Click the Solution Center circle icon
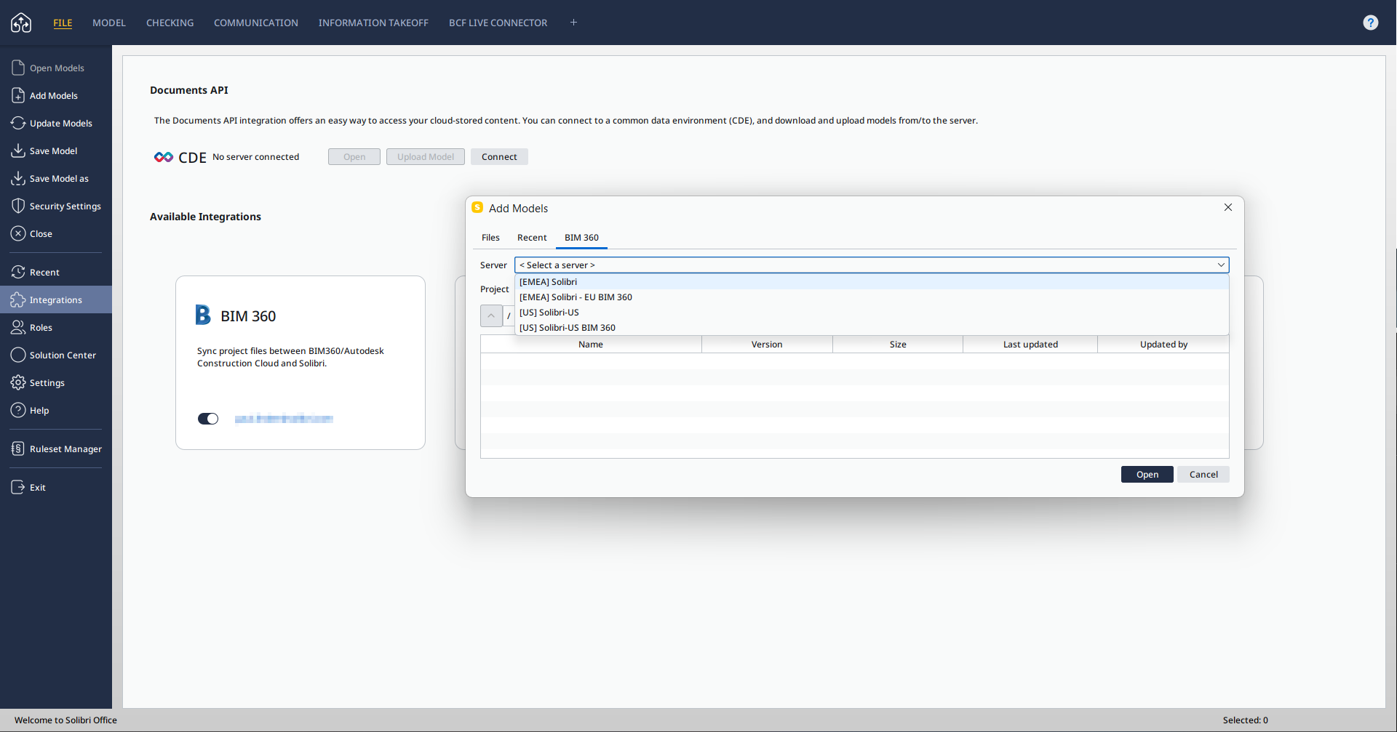The width and height of the screenshot is (1397, 732). (x=18, y=355)
